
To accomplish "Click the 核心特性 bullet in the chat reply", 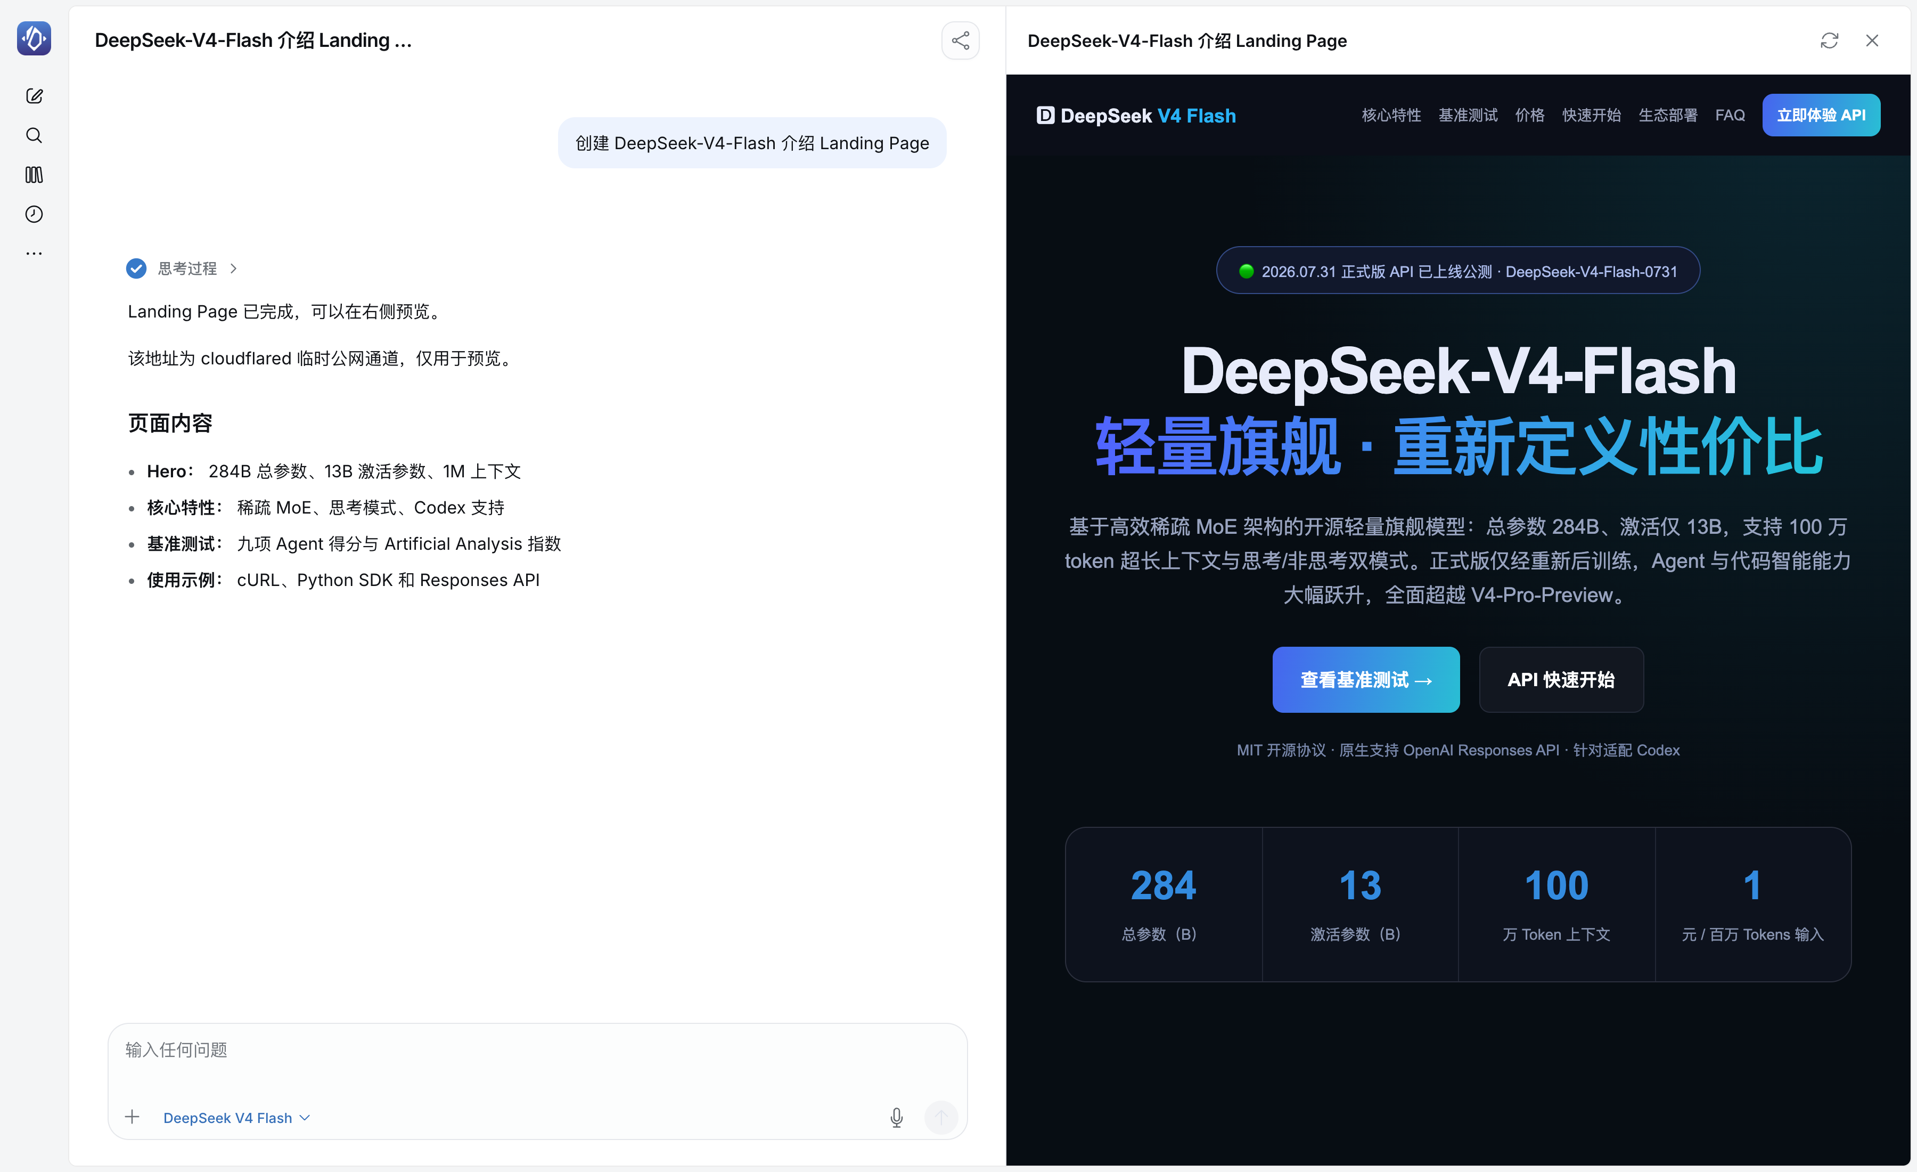I will click(x=326, y=507).
